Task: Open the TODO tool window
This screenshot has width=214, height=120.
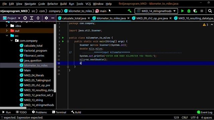Action: (21, 112)
